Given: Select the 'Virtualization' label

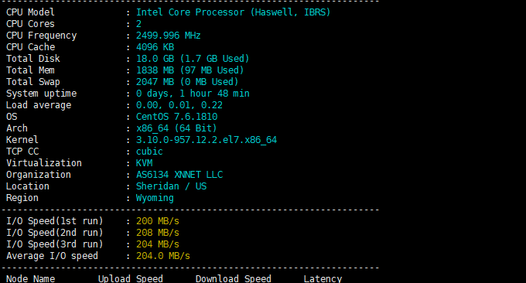Looking at the screenshot, I should [44, 163].
